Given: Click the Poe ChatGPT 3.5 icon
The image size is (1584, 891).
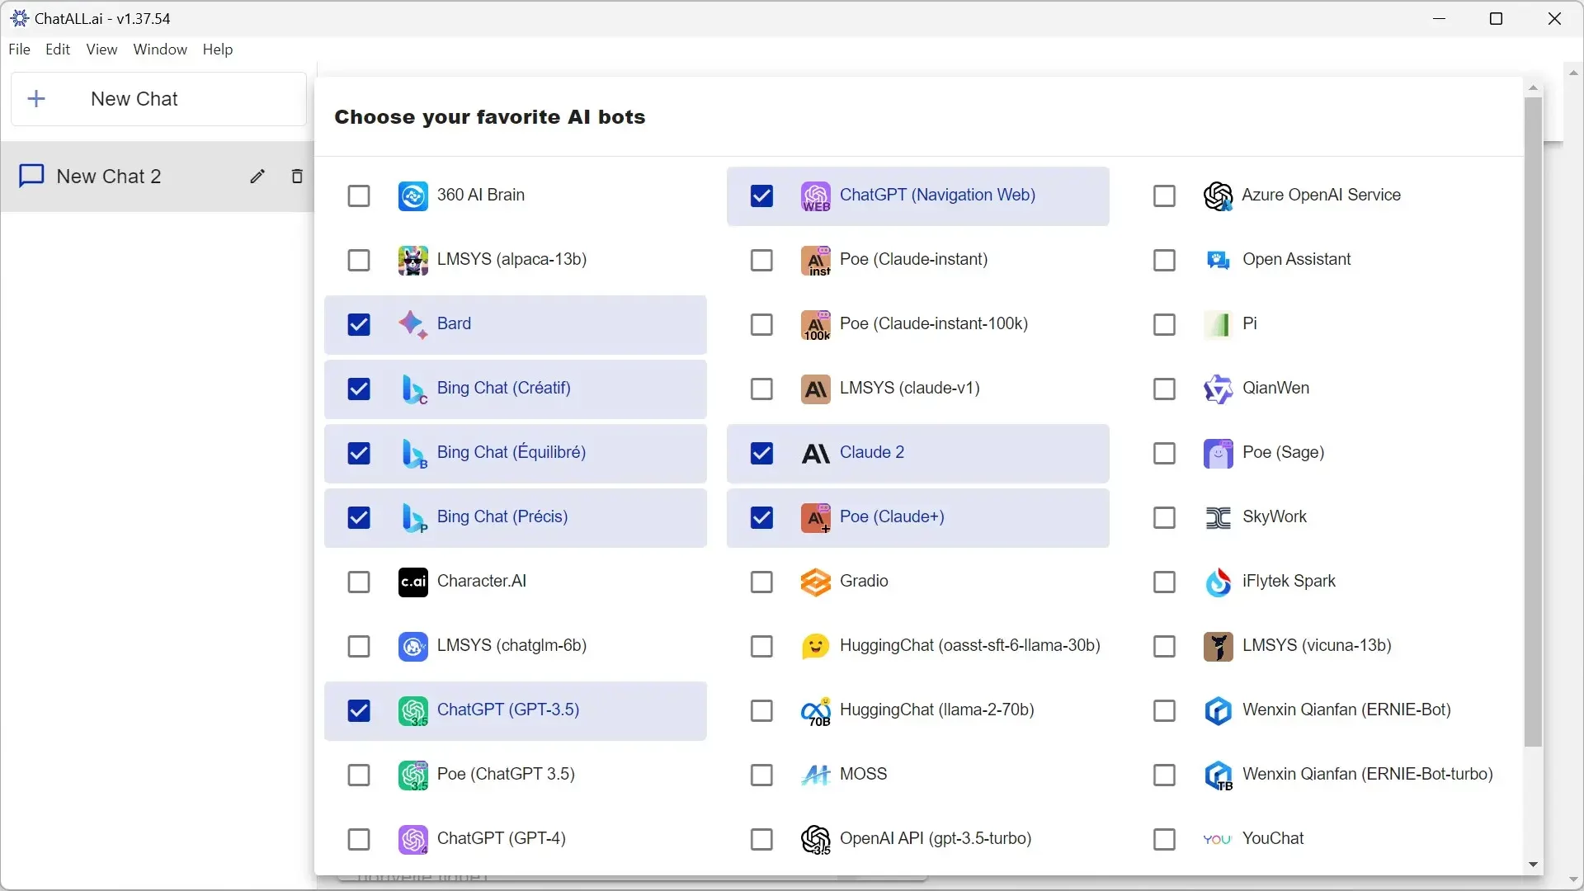Looking at the screenshot, I should click(x=412, y=775).
